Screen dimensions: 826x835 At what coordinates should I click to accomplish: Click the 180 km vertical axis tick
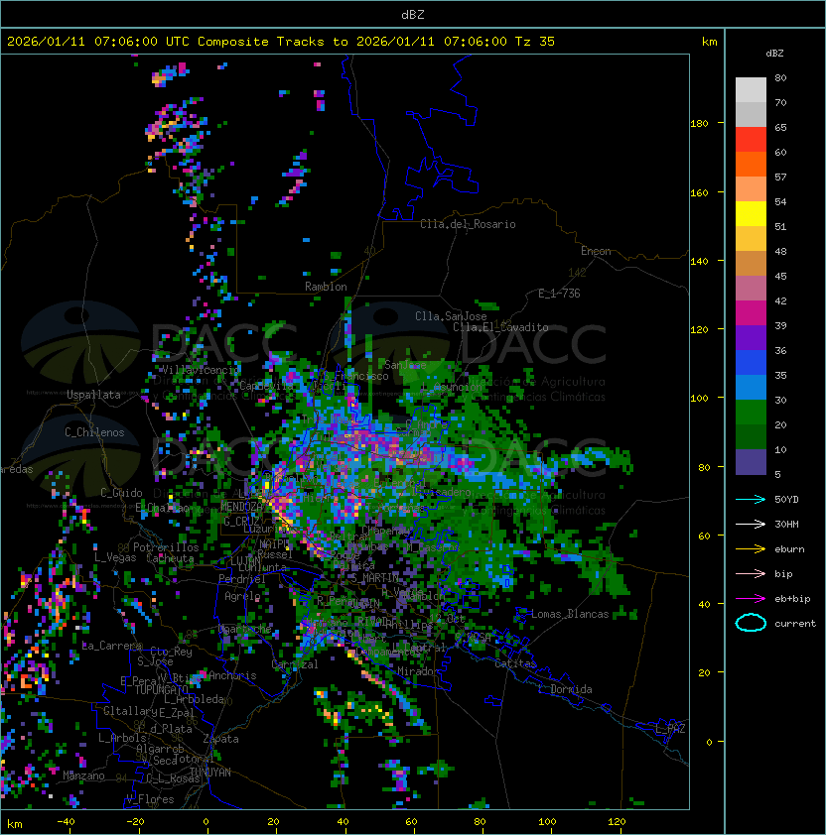click(x=699, y=123)
